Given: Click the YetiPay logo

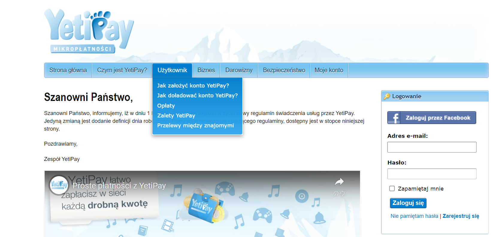Looking at the screenshot, I should (x=89, y=31).
